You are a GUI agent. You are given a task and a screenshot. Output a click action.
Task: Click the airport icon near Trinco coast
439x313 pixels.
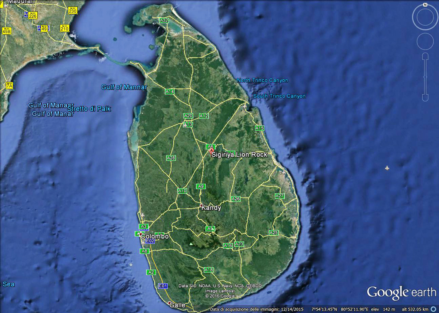[x=244, y=106]
